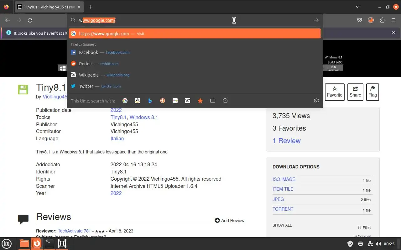Close the Tiny8.1 browser tab
The width and height of the screenshot is (401, 250).
coord(79,7)
